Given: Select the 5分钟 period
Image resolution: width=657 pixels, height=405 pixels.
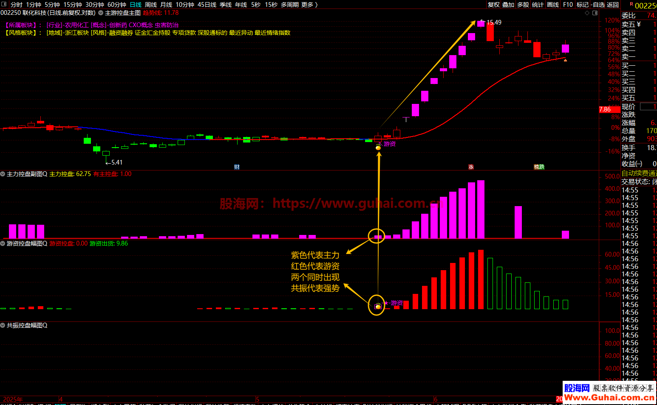Looking at the screenshot, I should 52,5.
